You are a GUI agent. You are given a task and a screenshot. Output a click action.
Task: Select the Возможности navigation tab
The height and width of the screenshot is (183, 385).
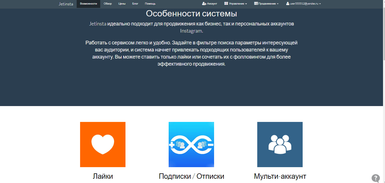88,4
